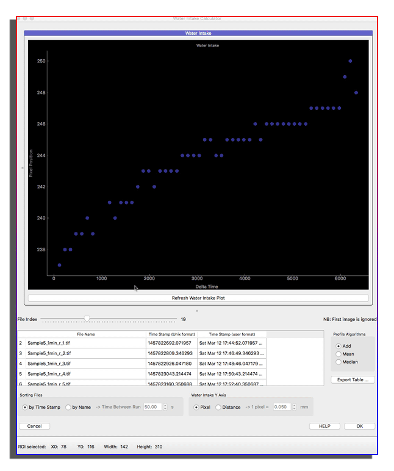Open the HELP button
This screenshot has height=471, width=394.
click(324, 426)
